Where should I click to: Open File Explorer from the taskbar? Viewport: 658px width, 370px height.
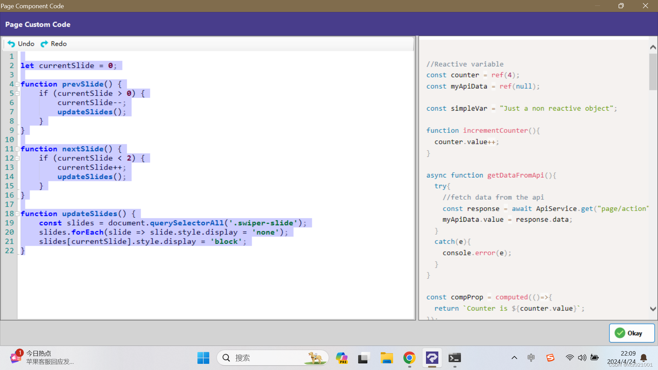(387, 358)
